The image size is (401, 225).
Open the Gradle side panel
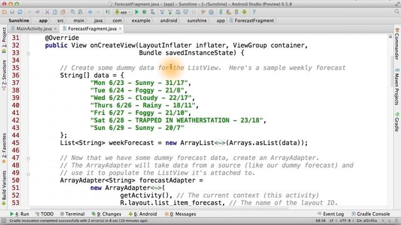(x=397, y=122)
